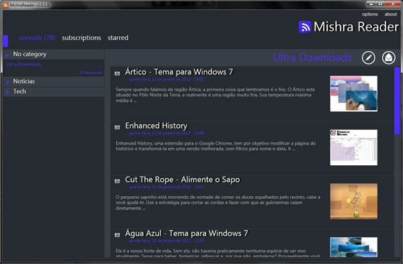Screen dimensions: 403x264
Task: Switch to the starred tab
Action: click(x=118, y=38)
